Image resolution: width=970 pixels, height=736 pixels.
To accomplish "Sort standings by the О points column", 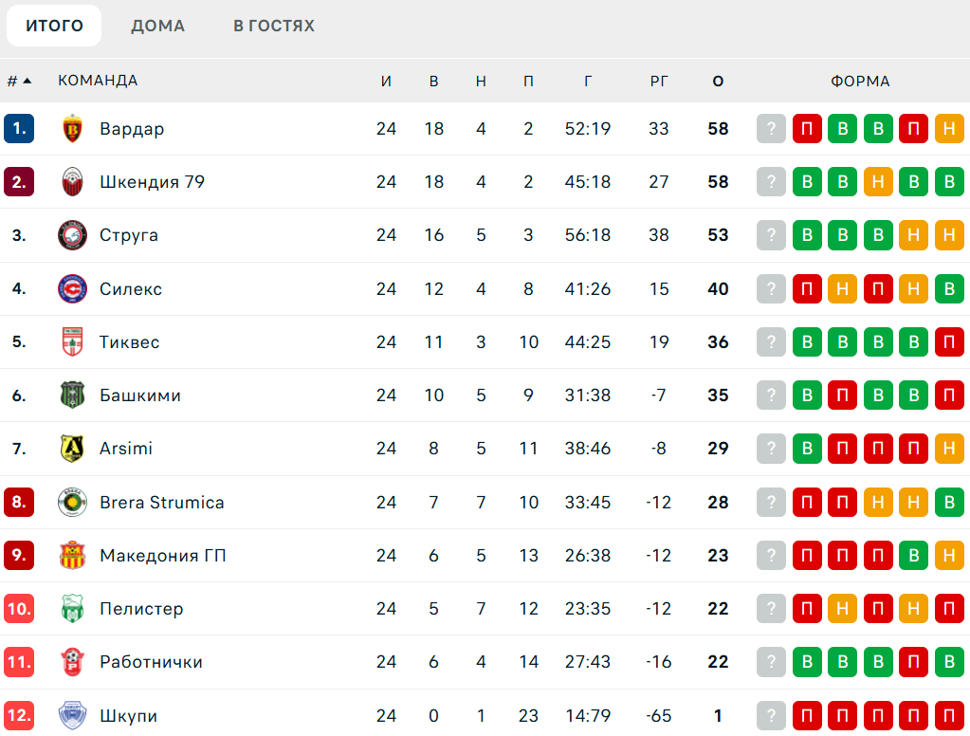I will pos(718,81).
